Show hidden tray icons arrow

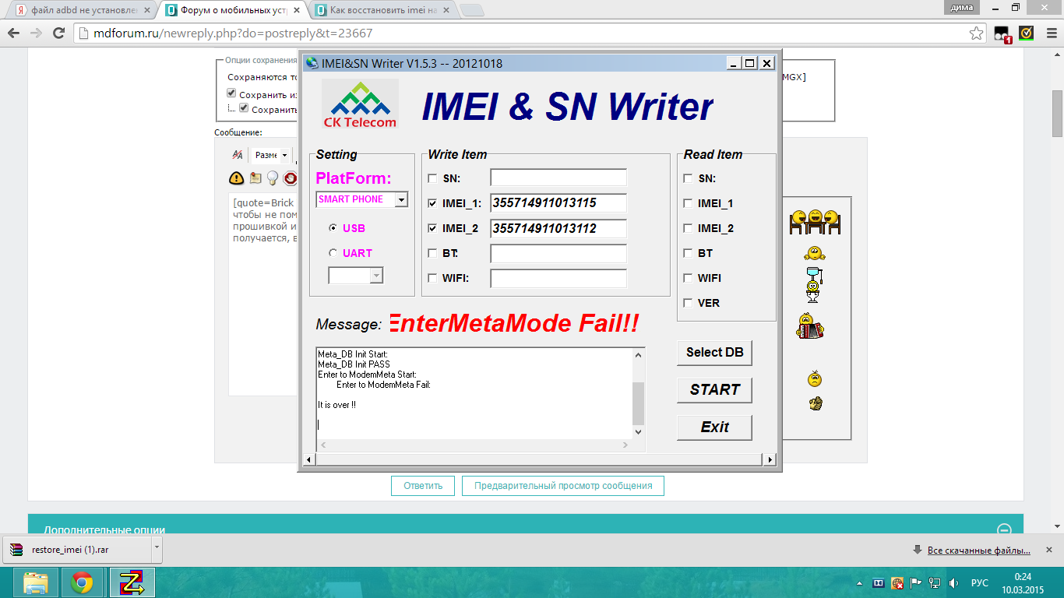click(860, 582)
